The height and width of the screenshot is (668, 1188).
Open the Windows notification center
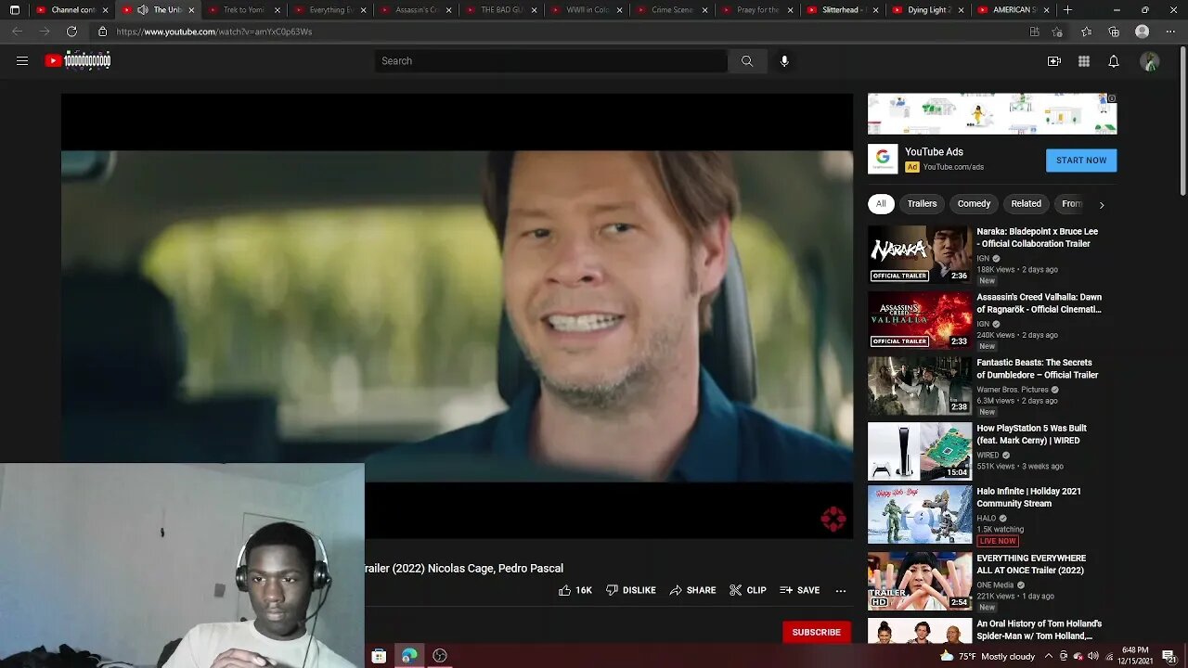pos(1169,656)
